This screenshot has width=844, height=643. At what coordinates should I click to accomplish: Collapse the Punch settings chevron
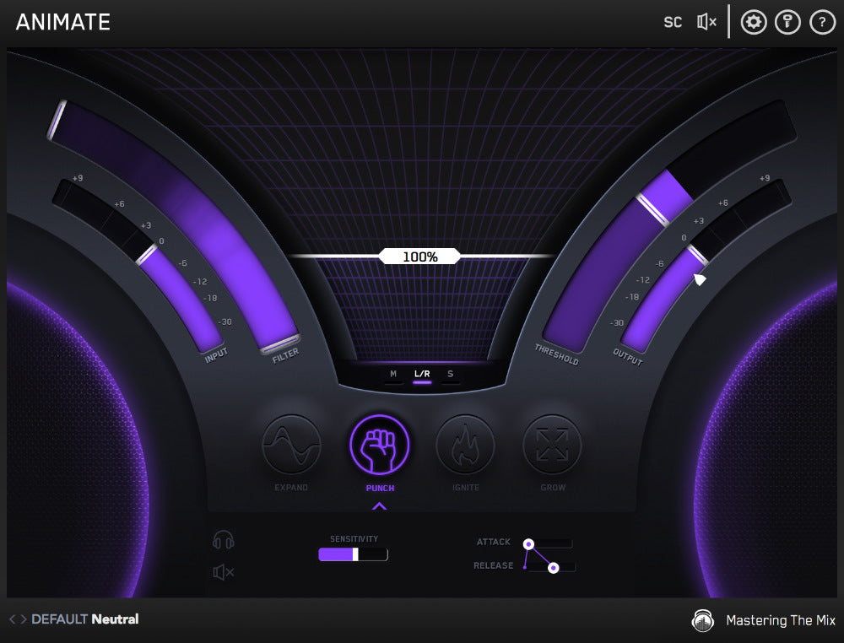[x=379, y=505]
